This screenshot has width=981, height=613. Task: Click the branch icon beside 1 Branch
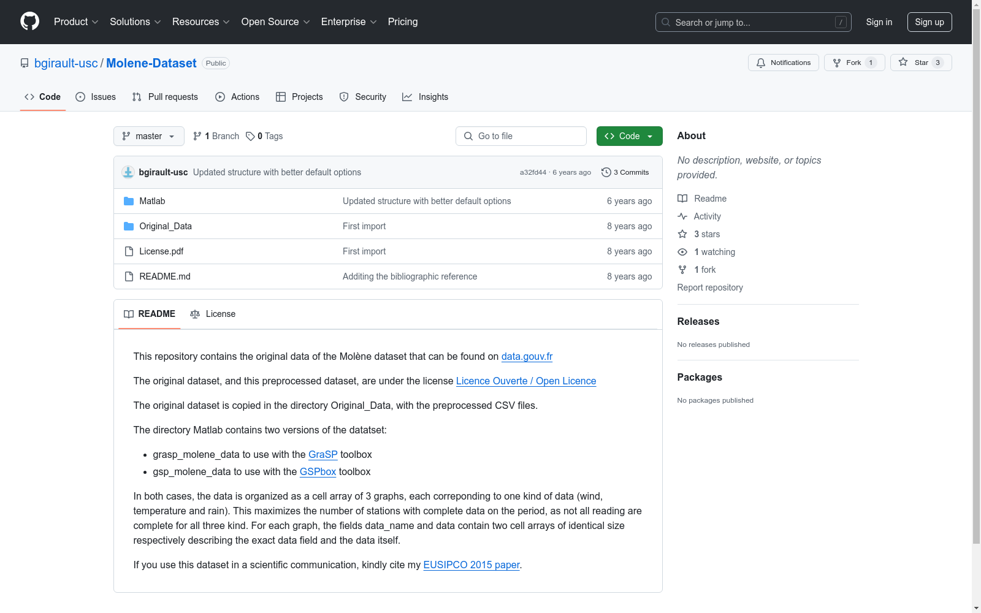click(197, 136)
